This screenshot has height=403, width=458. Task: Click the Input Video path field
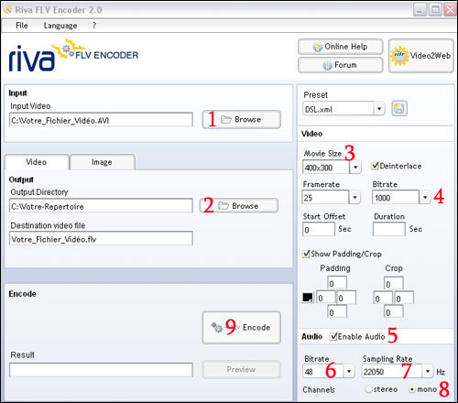101,120
